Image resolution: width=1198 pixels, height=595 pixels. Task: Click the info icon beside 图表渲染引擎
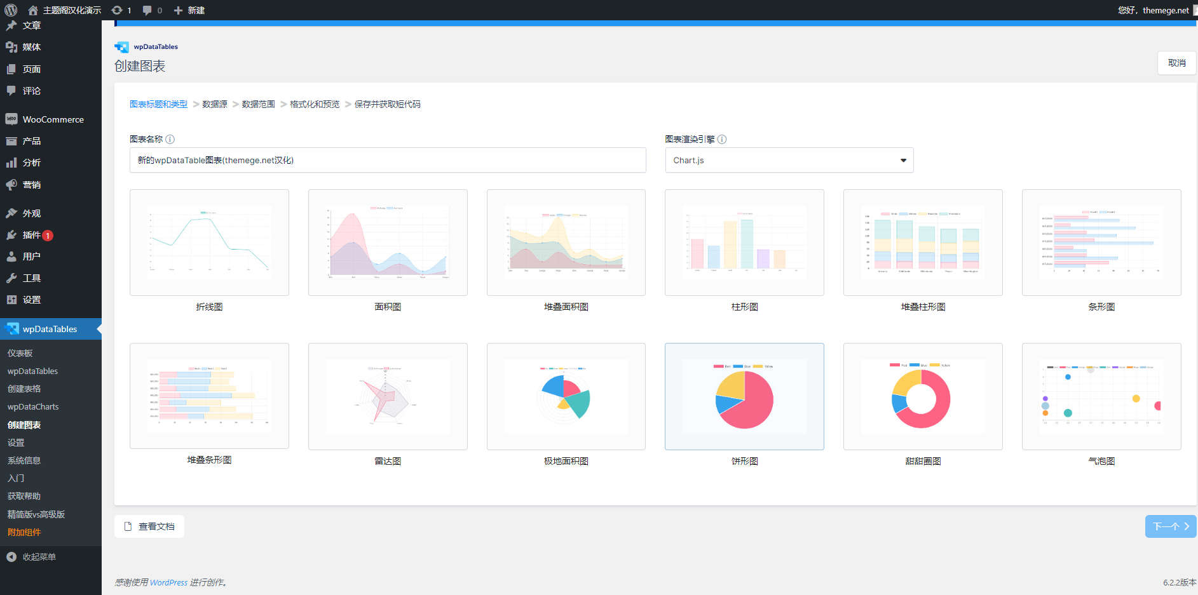click(x=722, y=139)
